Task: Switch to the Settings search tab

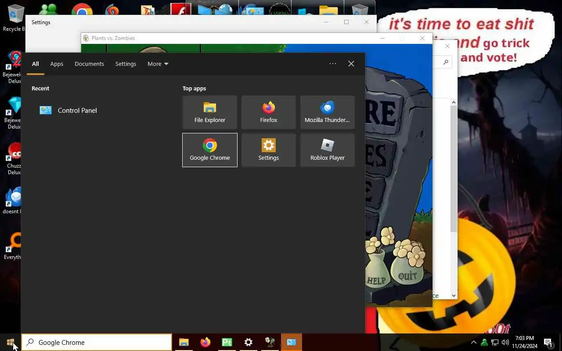Action: (126, 64)
